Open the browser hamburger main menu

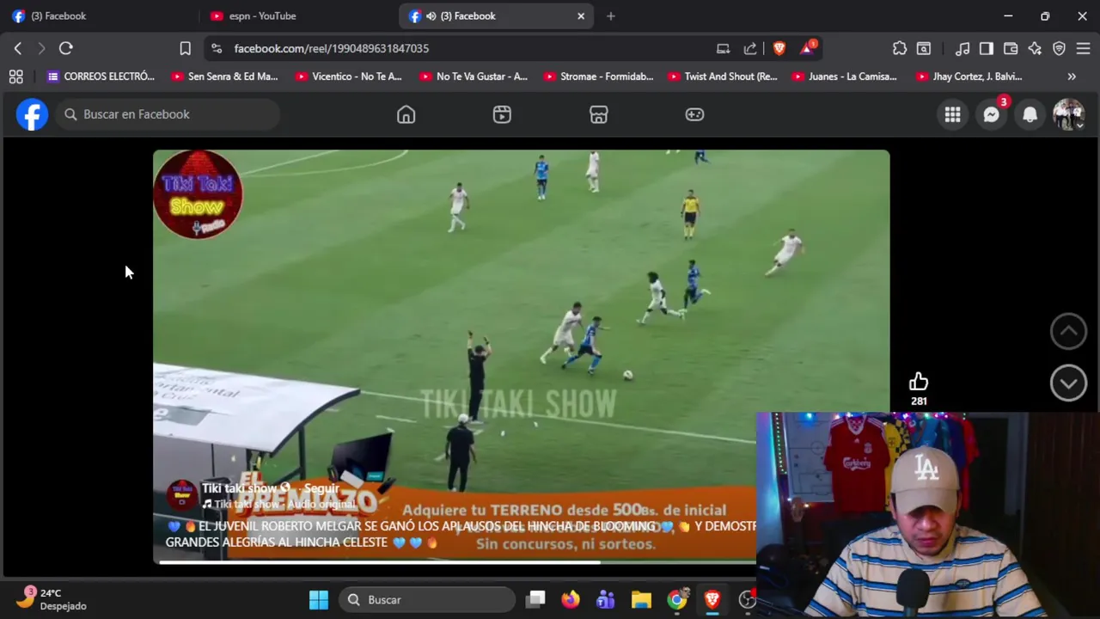tap(1083, 48)
